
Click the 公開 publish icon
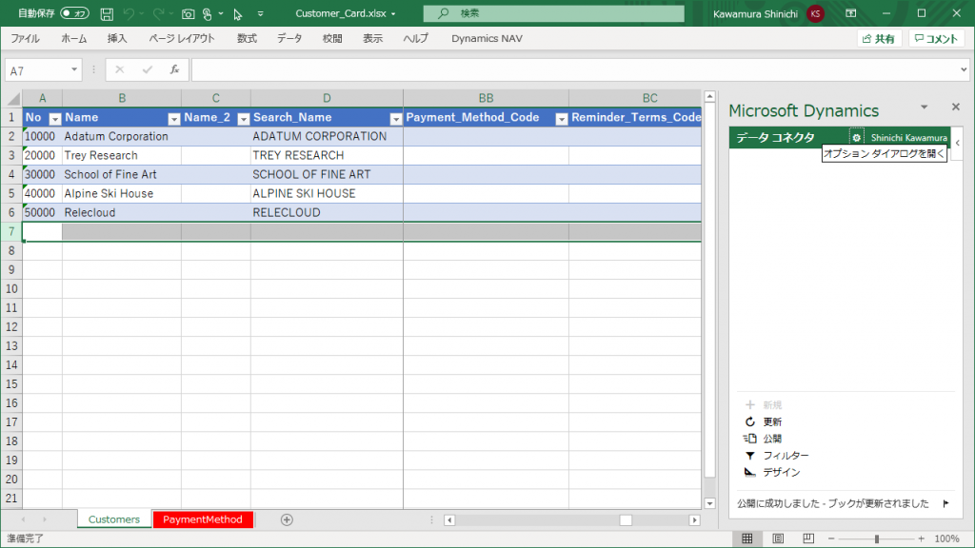coord(750,439)
